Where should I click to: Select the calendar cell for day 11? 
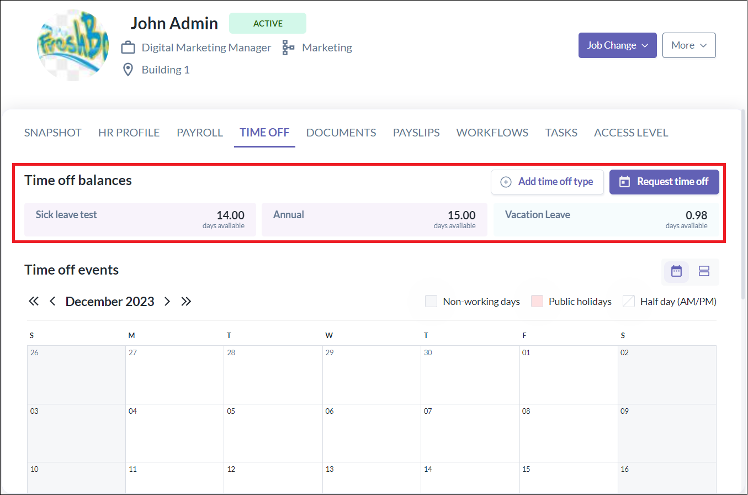[x=174, y=478]
